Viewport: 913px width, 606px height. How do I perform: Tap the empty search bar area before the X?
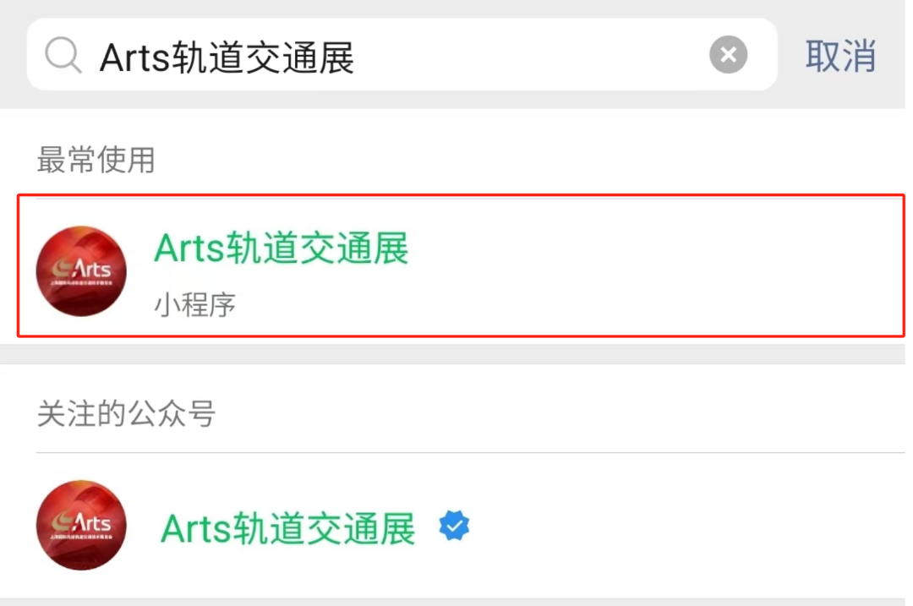click(x=530, y=55)
